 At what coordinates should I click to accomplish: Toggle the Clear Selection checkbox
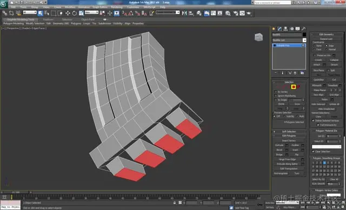pyautogui.click(x=313, y=152)
